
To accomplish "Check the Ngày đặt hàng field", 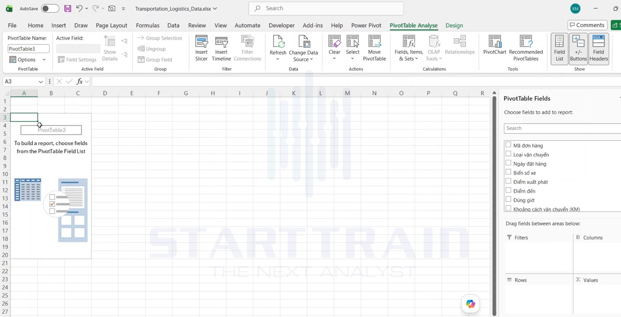I will click(508, 163).
